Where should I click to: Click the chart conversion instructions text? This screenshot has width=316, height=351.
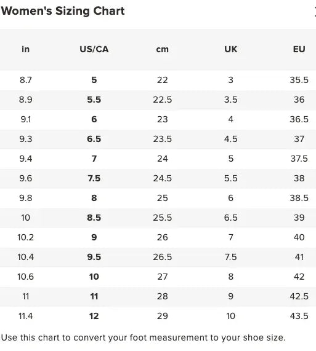[144, 337]
